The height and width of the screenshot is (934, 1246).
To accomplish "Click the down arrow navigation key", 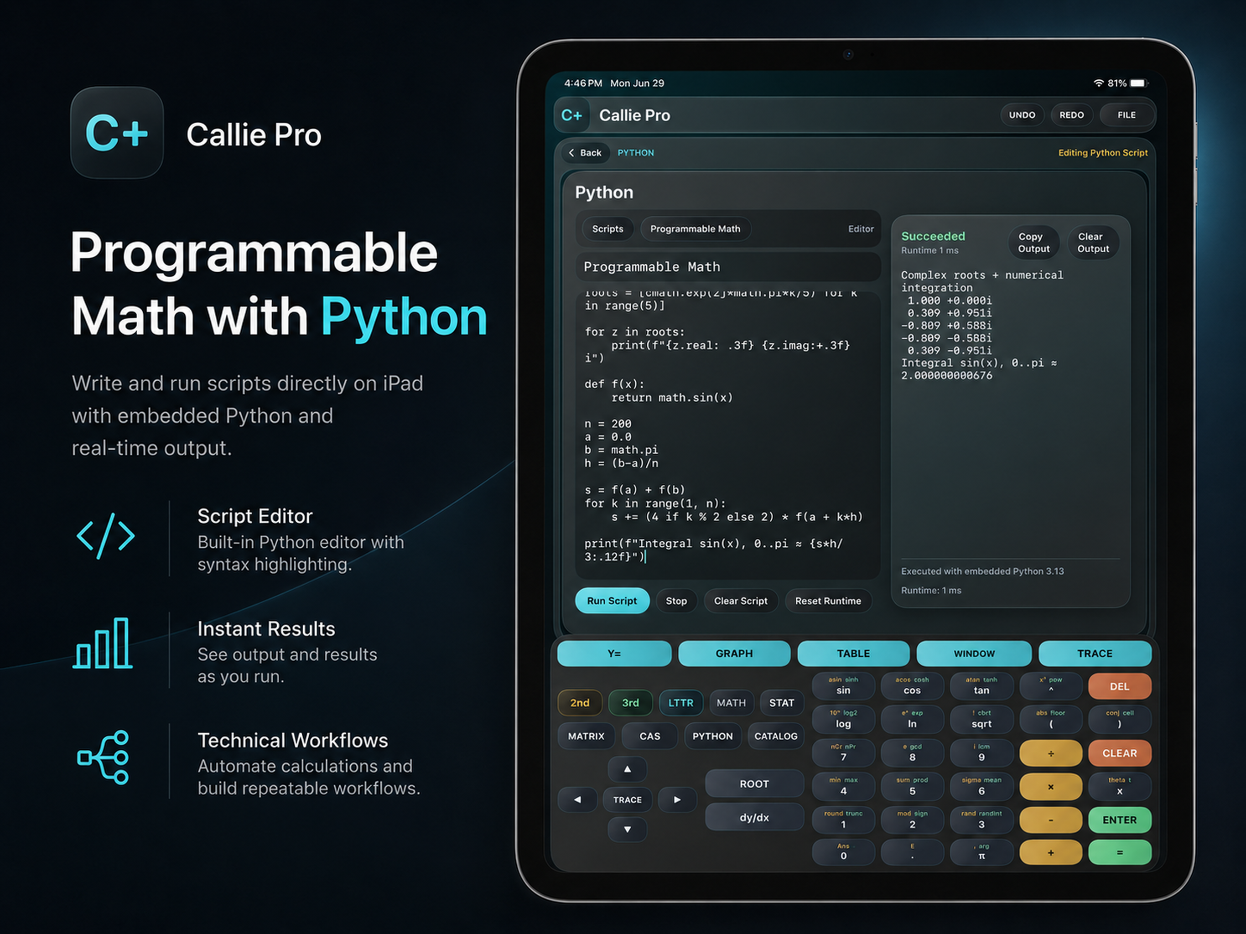I will tap(627, 829).
